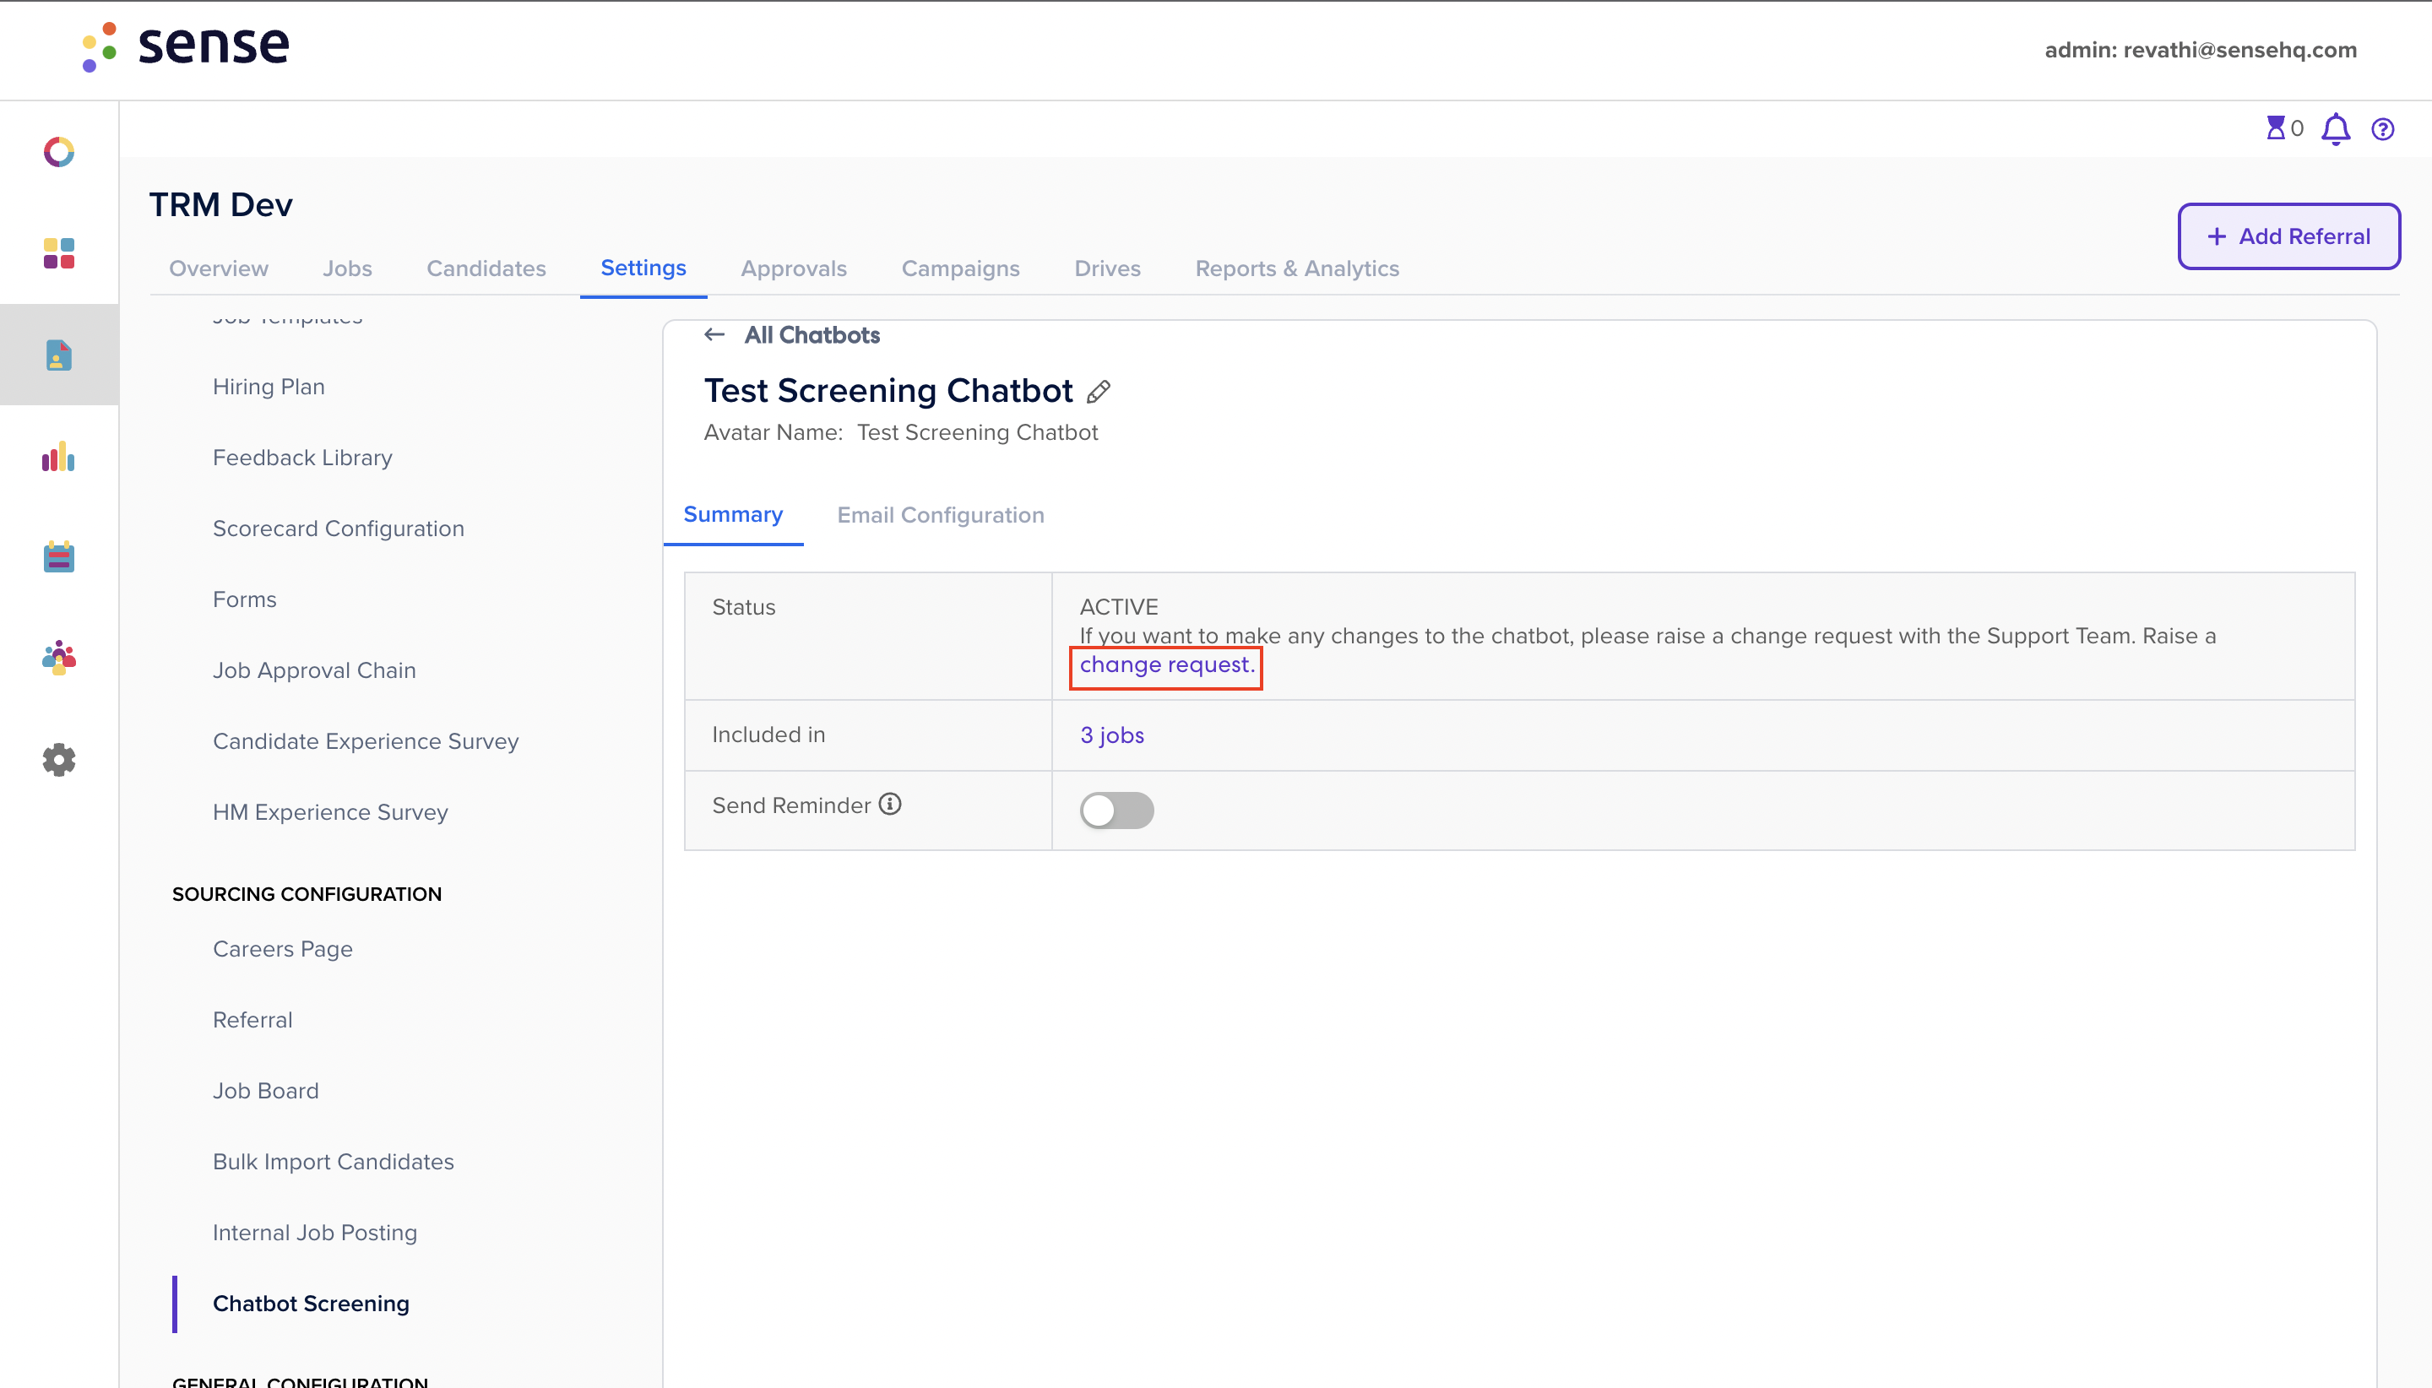
Task: Click the back arrow to All Chatbots
Action: (715, 334)
